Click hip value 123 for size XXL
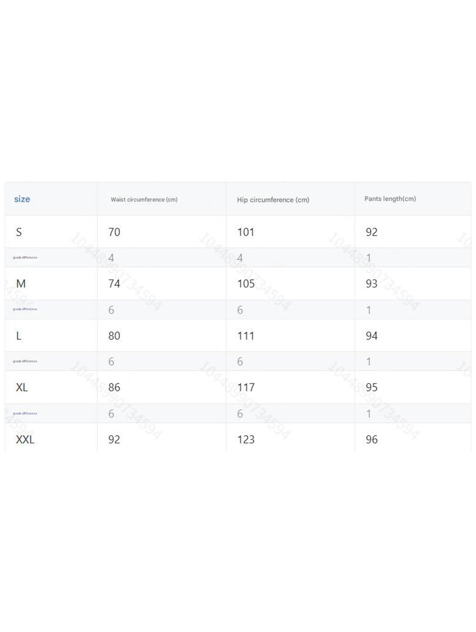 click(246, 439)
